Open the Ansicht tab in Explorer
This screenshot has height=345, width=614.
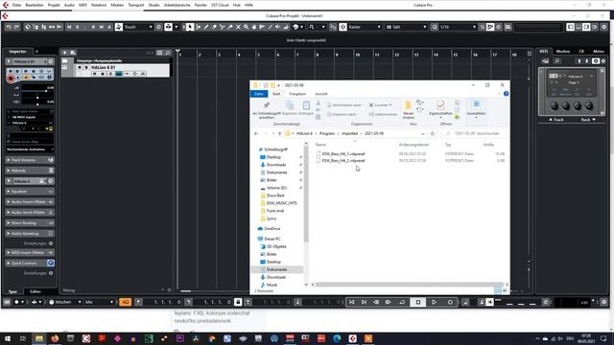click(321, 94)
